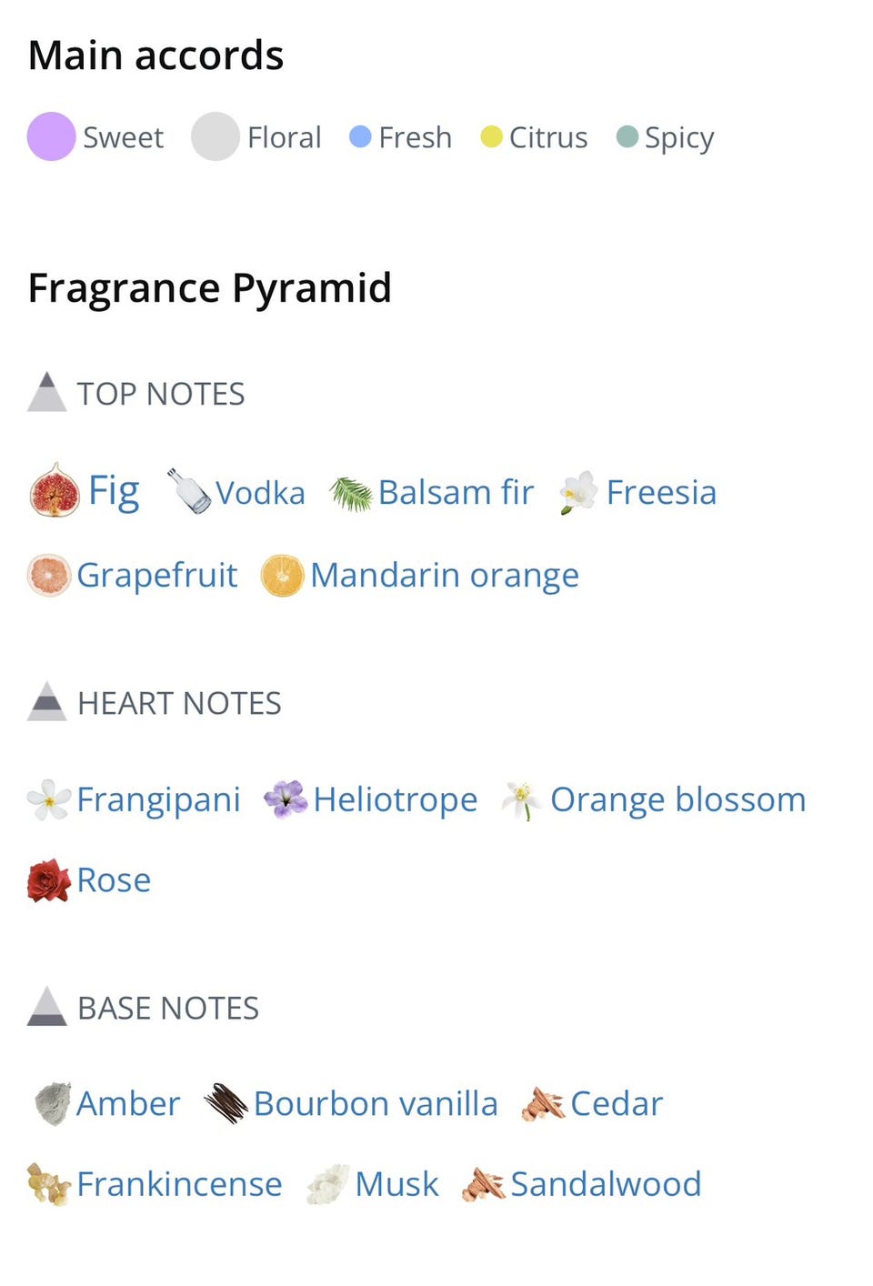The image size is (873, 1286).
Task: Click the frankincense resin icon
Action: pos(49,1184)
